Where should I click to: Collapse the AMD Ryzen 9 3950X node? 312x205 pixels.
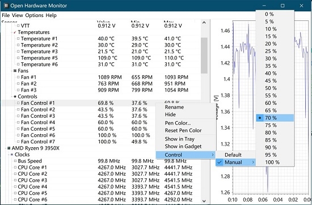[x=6, y=148]
